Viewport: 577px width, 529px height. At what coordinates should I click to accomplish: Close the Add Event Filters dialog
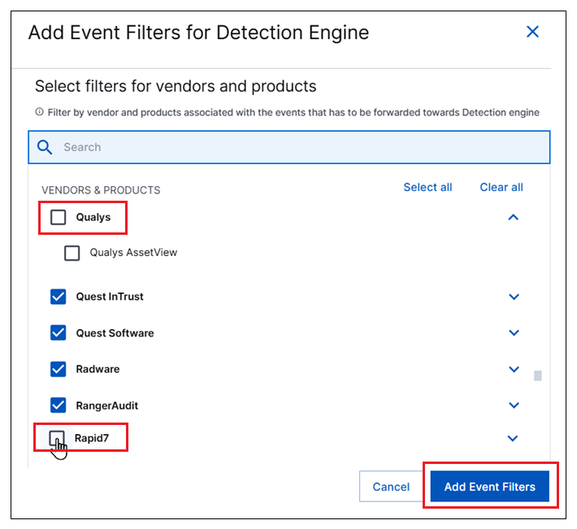point(532,33)
